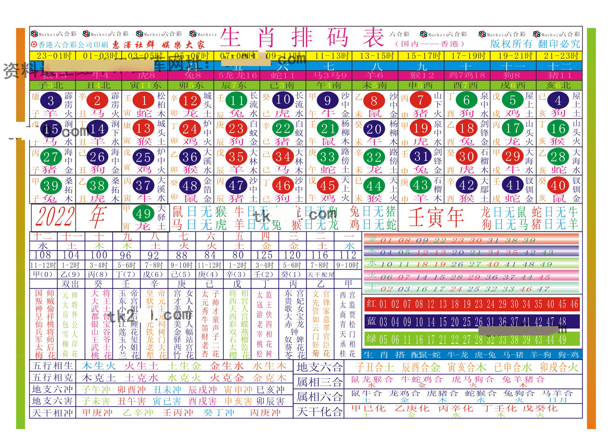Click the 火 element number row

pyautogui.click(x=472, y=276)
